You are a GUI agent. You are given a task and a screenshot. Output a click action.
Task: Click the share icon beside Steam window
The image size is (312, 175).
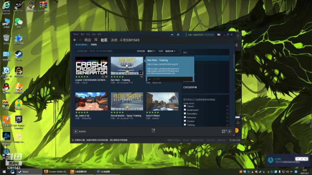[237, 45]
